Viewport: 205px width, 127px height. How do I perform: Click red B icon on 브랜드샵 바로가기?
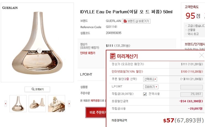click(125, 21)
